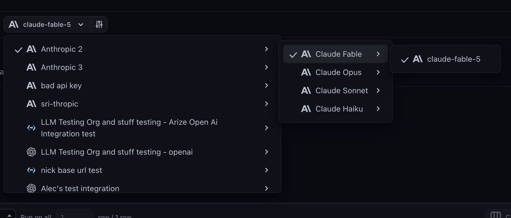Expand the Claude Sonnet submenu chevron
The image size is (511, 218).
[x=378, y=91]
